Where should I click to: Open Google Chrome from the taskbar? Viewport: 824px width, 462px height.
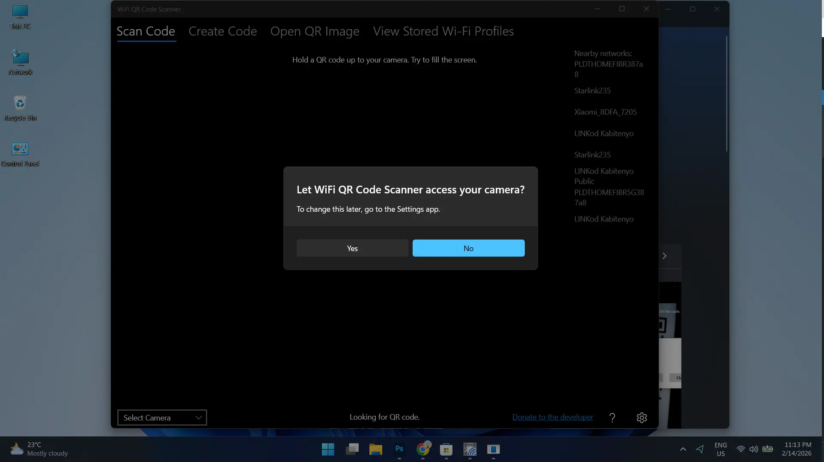(x=423, y=450)
